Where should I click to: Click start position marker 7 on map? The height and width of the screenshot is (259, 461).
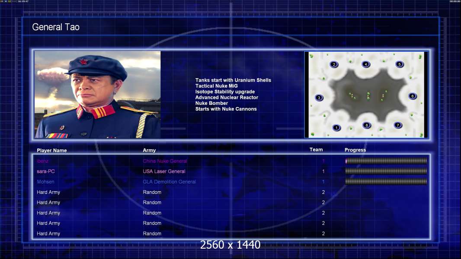pos(398,125)
